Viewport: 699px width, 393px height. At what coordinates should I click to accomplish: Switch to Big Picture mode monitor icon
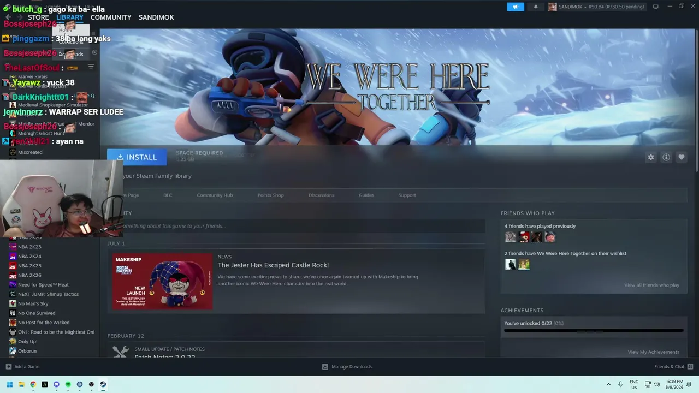click(x=655, y=7)
